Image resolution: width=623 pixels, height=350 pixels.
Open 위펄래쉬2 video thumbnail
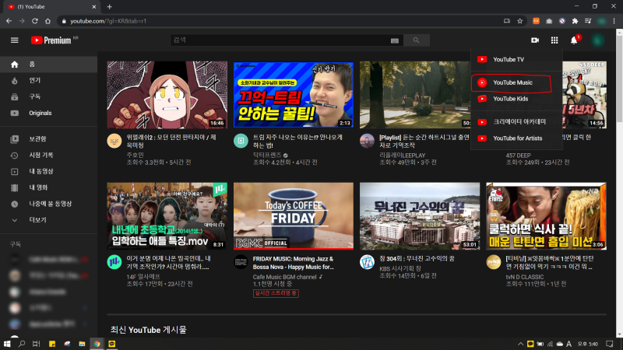pos(167,94)
